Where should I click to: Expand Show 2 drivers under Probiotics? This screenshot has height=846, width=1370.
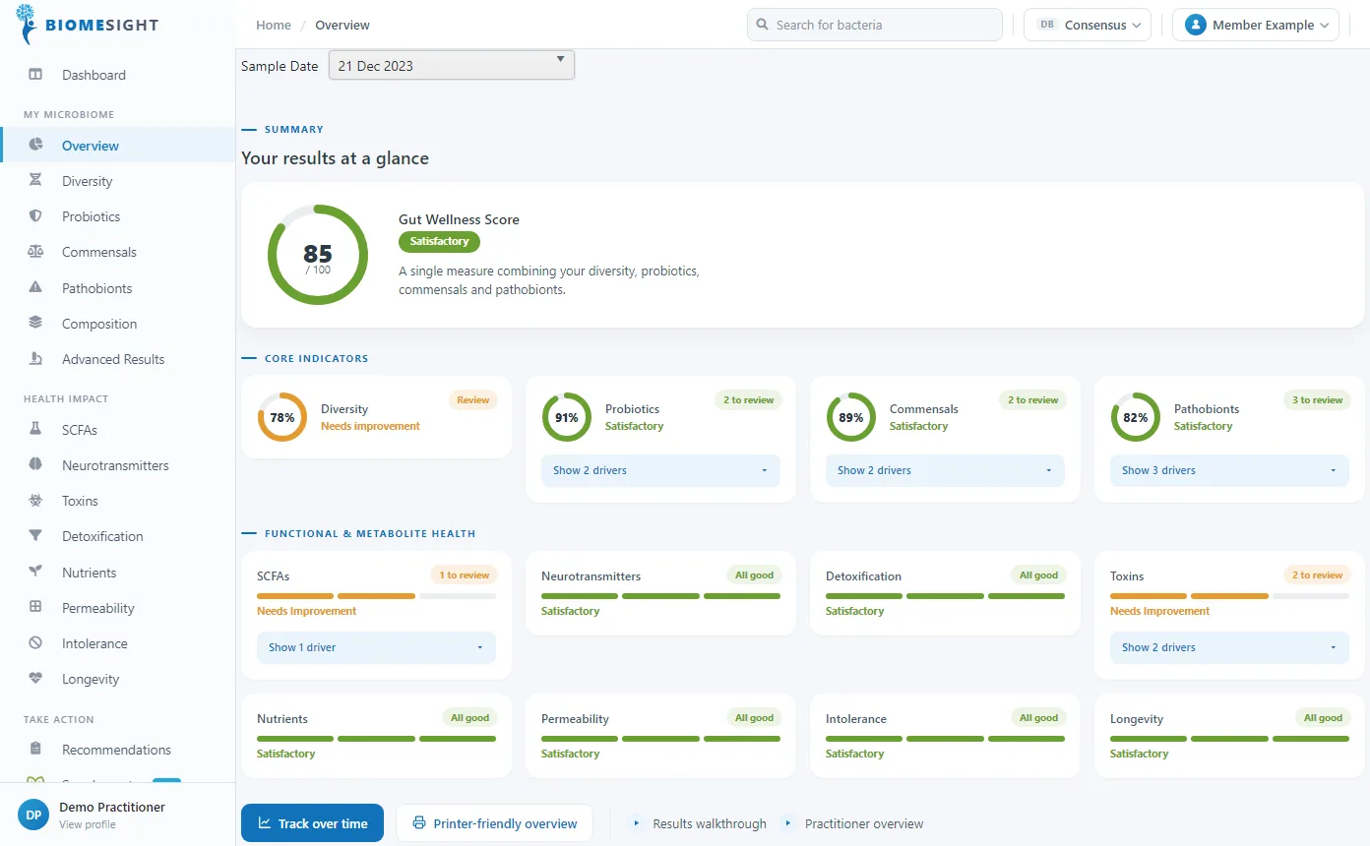tap(660, 470)
